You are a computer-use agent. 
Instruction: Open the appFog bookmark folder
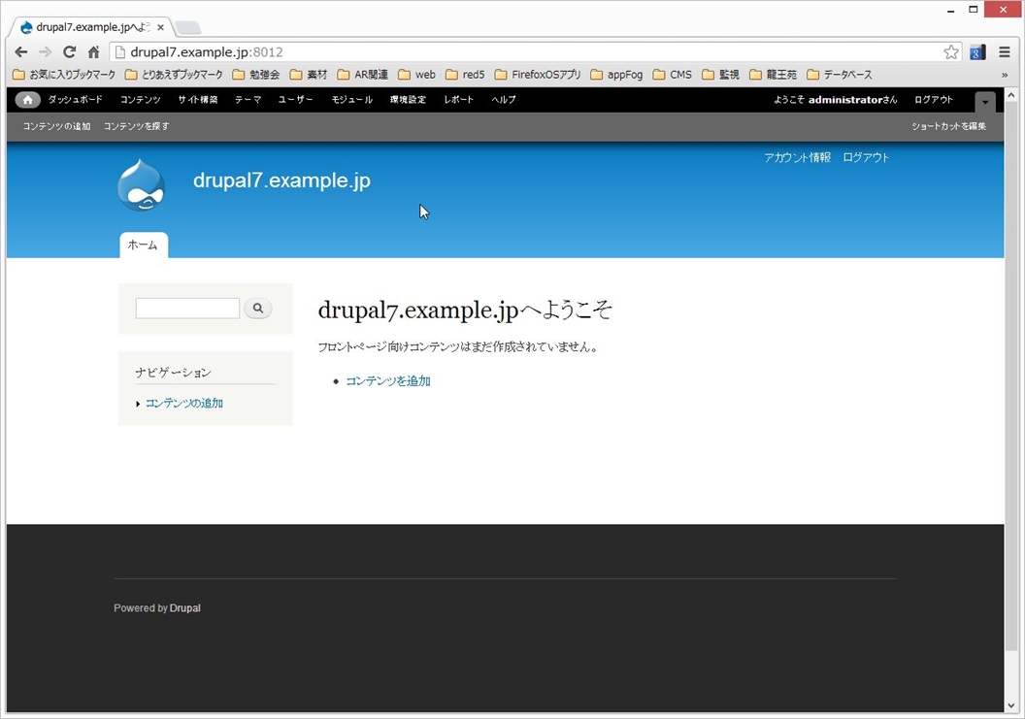coord(616,75)
